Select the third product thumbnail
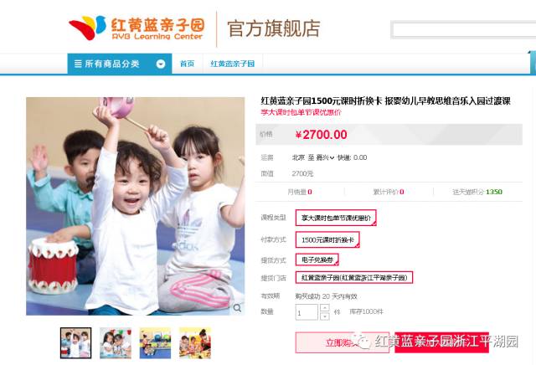The width and height of the screenshot is (536, 365). click(155, 342)
